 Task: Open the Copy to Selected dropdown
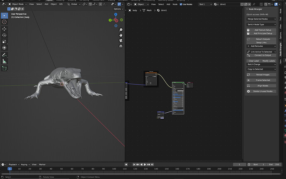pos(262,69)
